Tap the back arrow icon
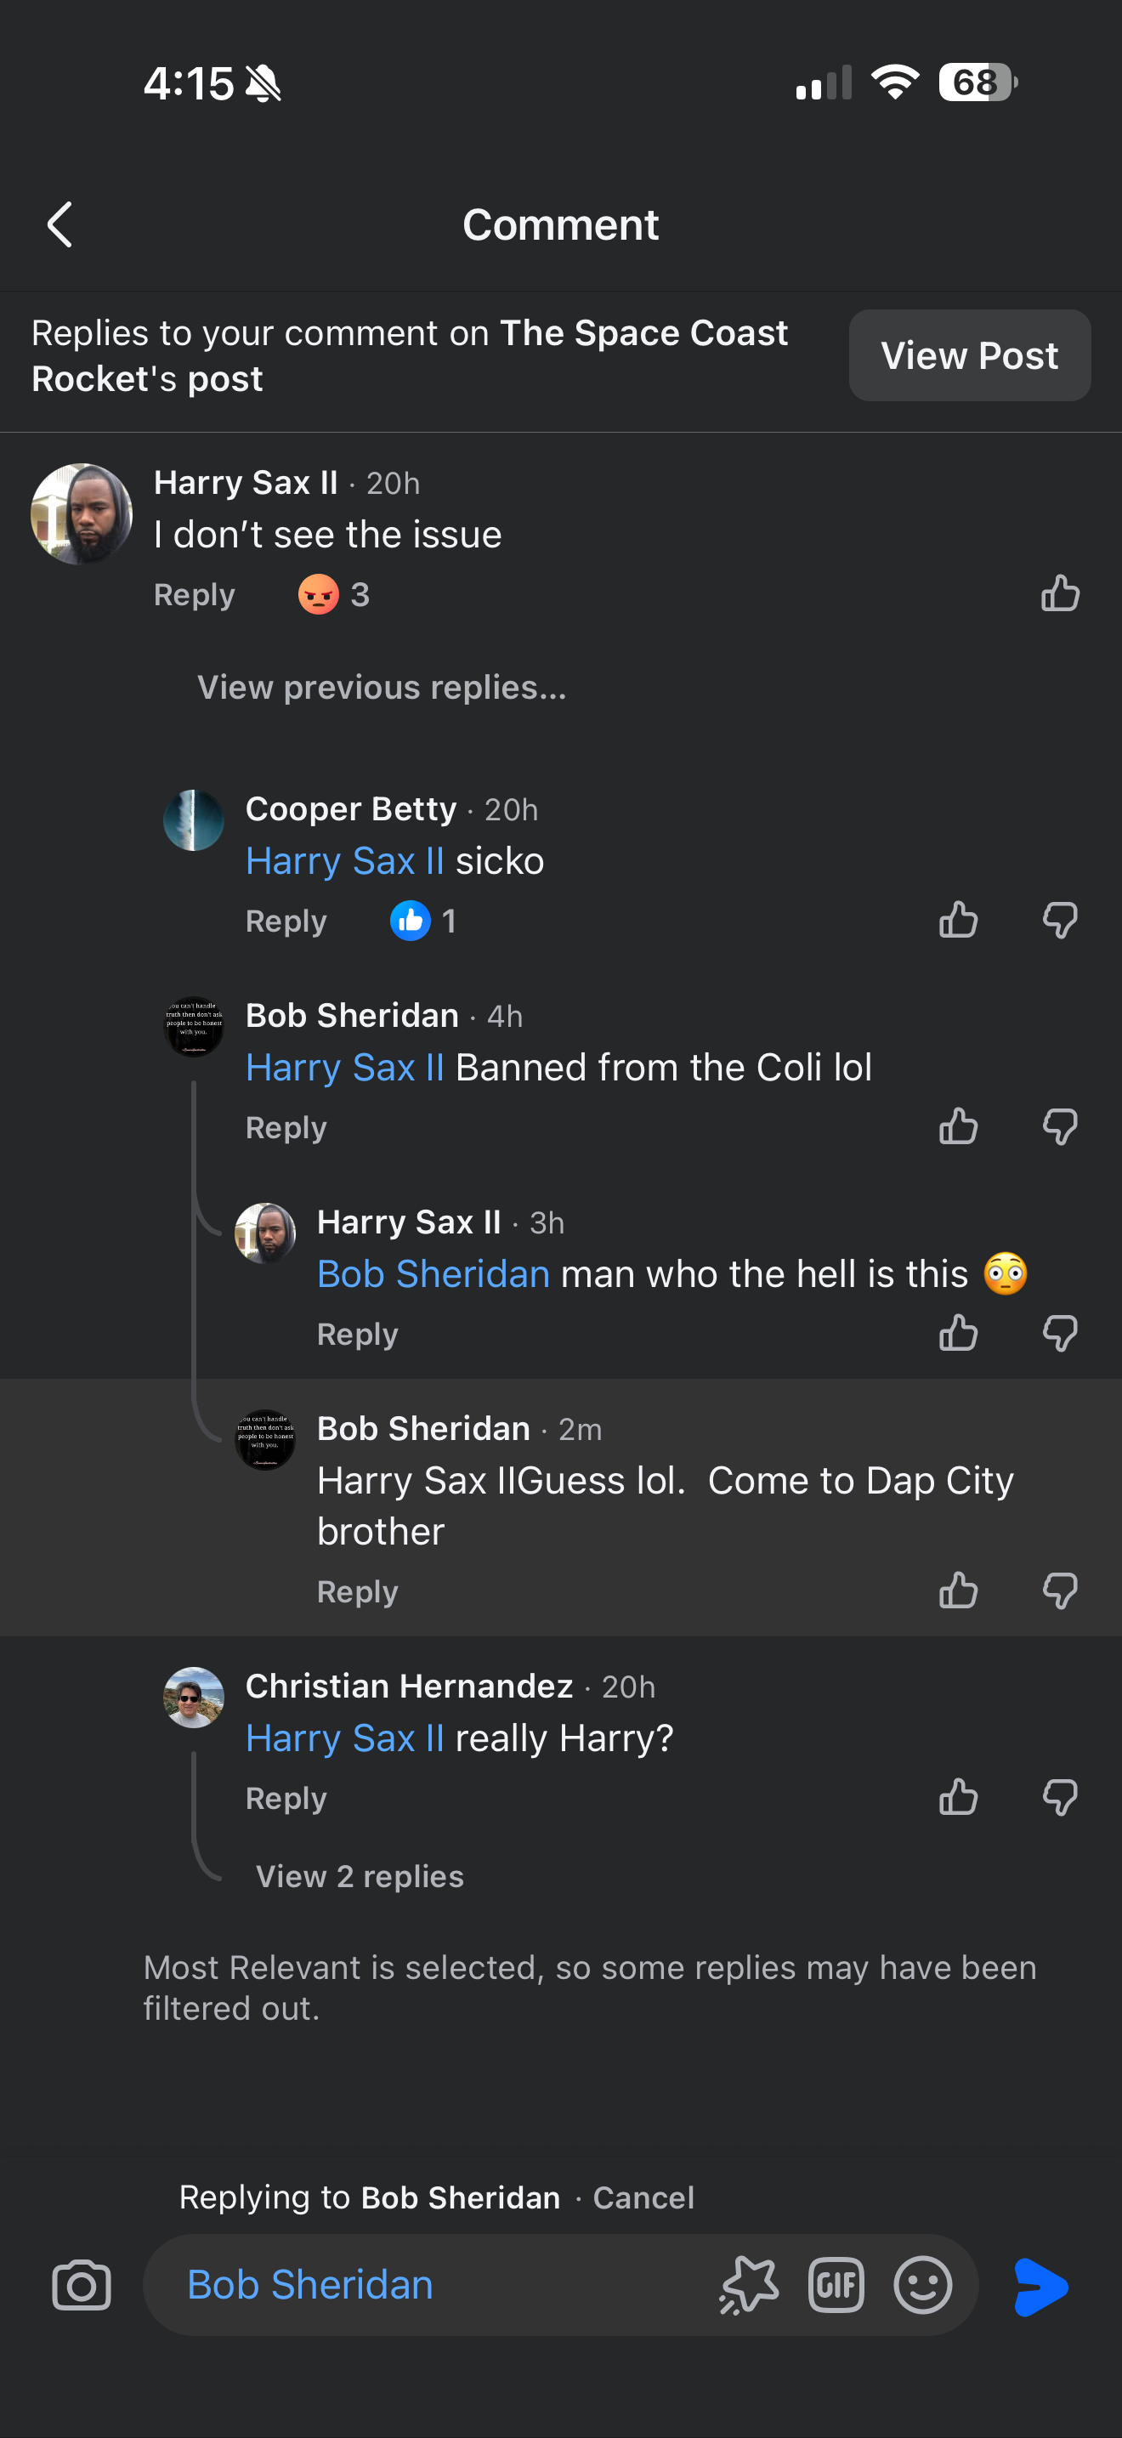The width and height of the screenshot is (1122, 2438). [60, 225]
